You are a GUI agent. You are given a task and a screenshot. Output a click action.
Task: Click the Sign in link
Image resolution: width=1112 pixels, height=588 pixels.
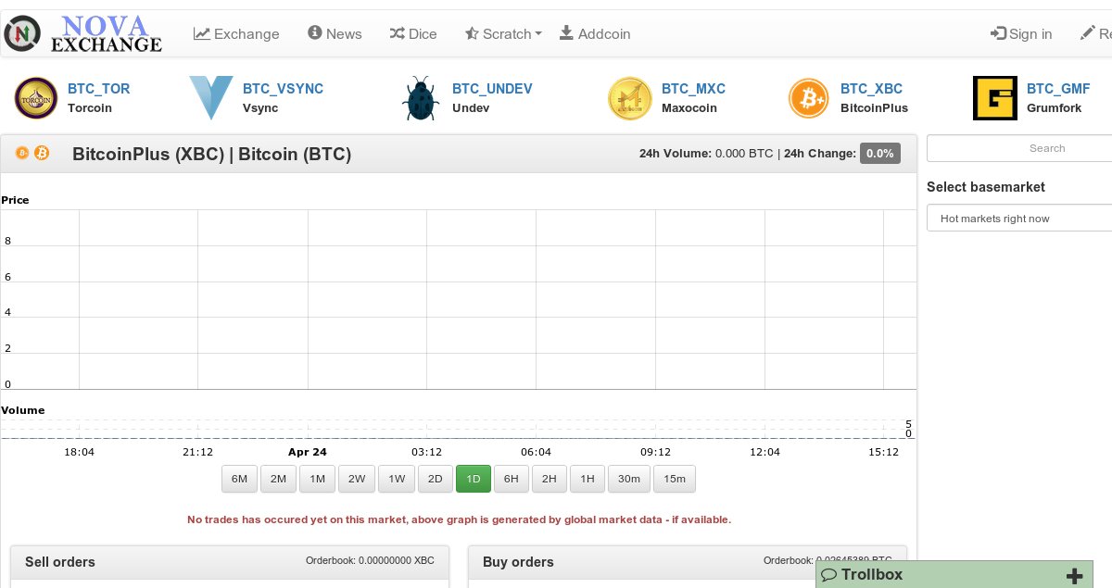(1021, 33)
